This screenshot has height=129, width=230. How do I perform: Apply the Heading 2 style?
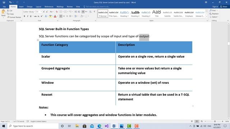click(x=135, y=14)
